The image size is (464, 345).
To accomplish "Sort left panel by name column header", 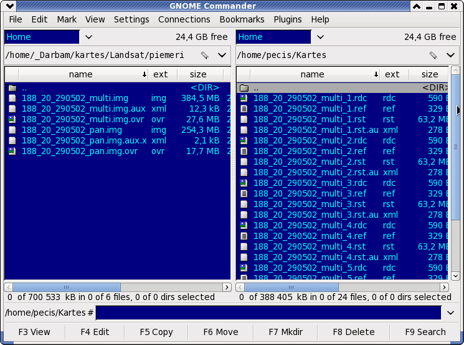I will 83,74.
